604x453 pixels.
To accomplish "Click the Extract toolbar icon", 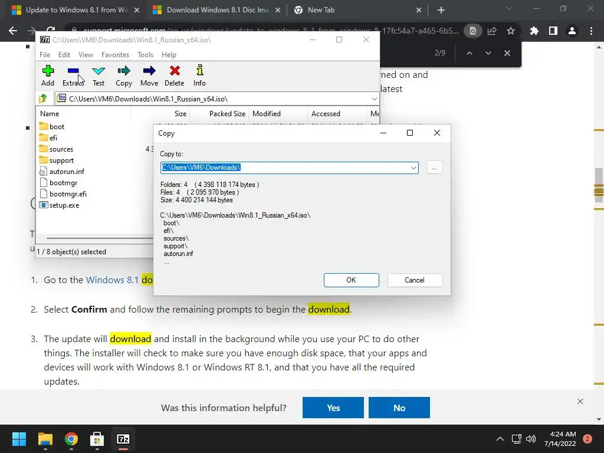I will pos(73,75).
